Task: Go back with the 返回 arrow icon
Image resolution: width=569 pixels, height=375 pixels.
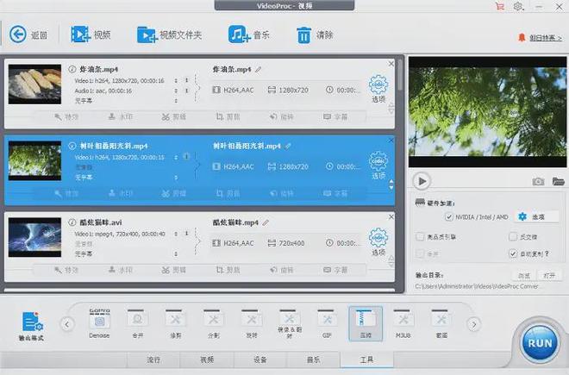Action: pyautogui.click(x=18, y=34)
